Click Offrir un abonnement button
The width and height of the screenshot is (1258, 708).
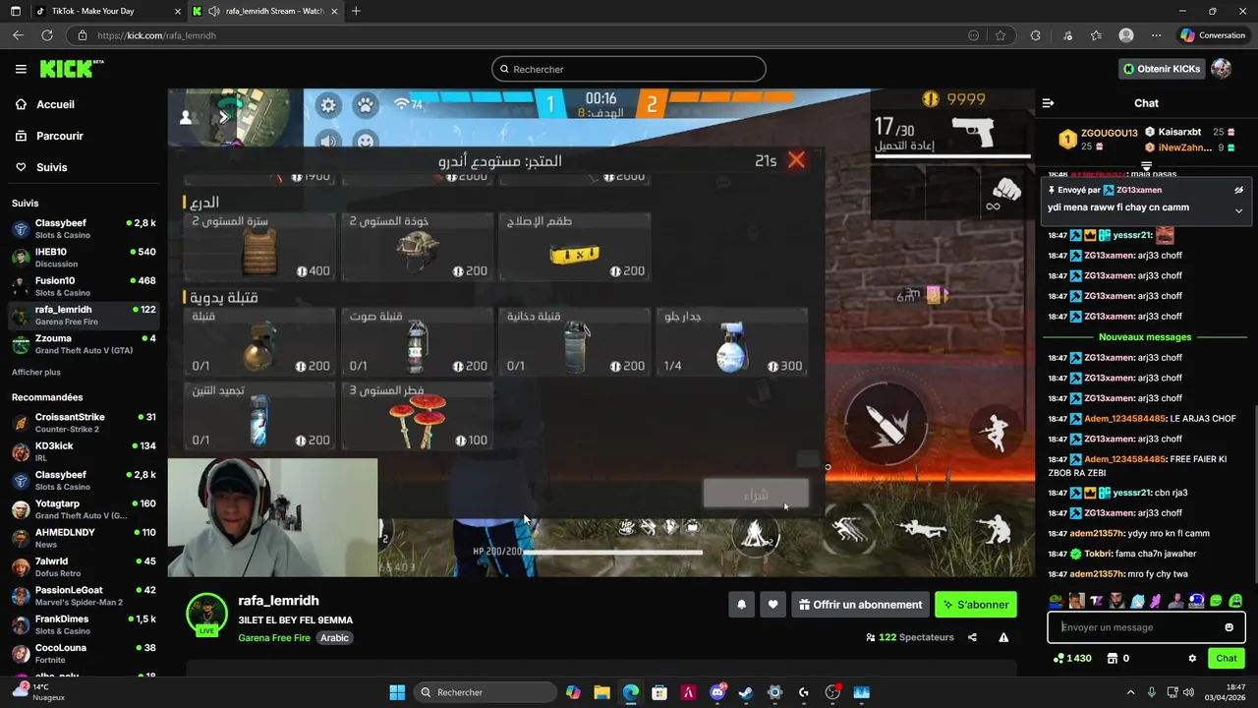[860, 605]
